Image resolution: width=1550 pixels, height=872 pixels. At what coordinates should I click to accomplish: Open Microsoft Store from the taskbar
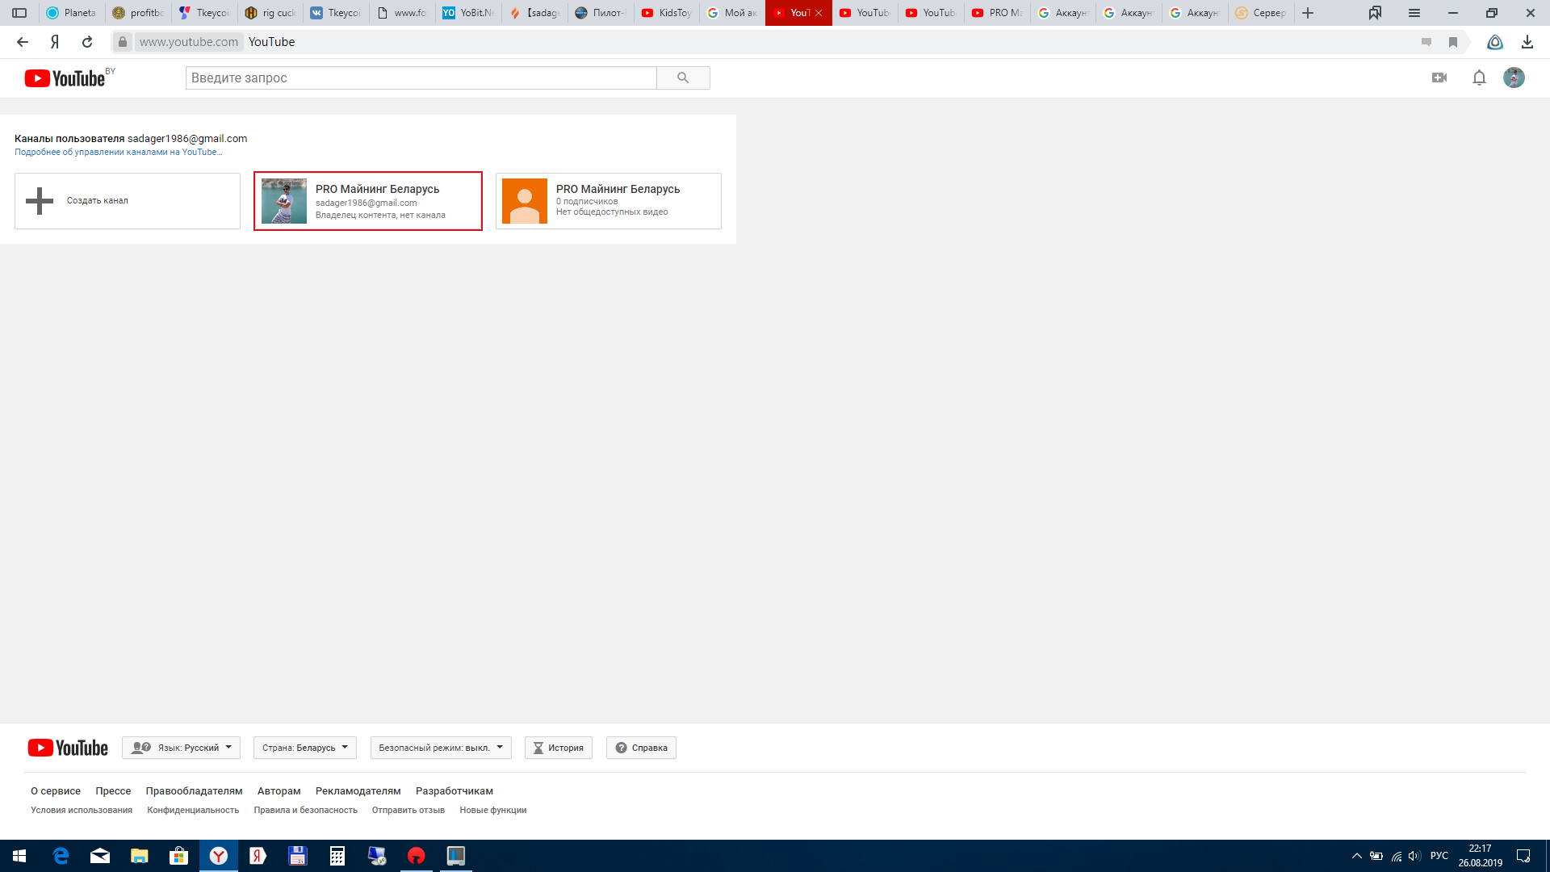point(178,856)
